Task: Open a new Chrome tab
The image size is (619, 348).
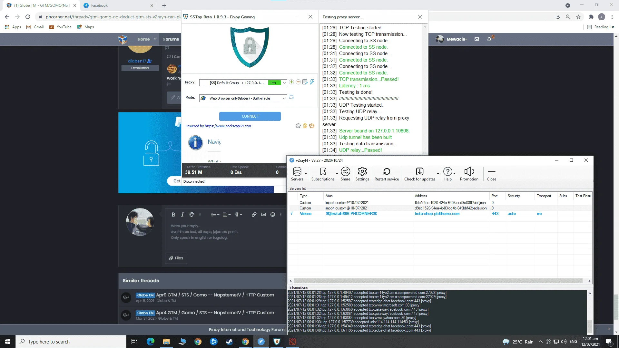Action: pyautogui.click(x=164, y=5)
